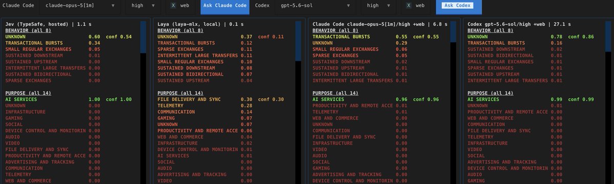The height and width of the screenshot is (184, 614).
Task: Click PURPOSE (all 14) header in Claude Code panel
Action: click(335, 93)
